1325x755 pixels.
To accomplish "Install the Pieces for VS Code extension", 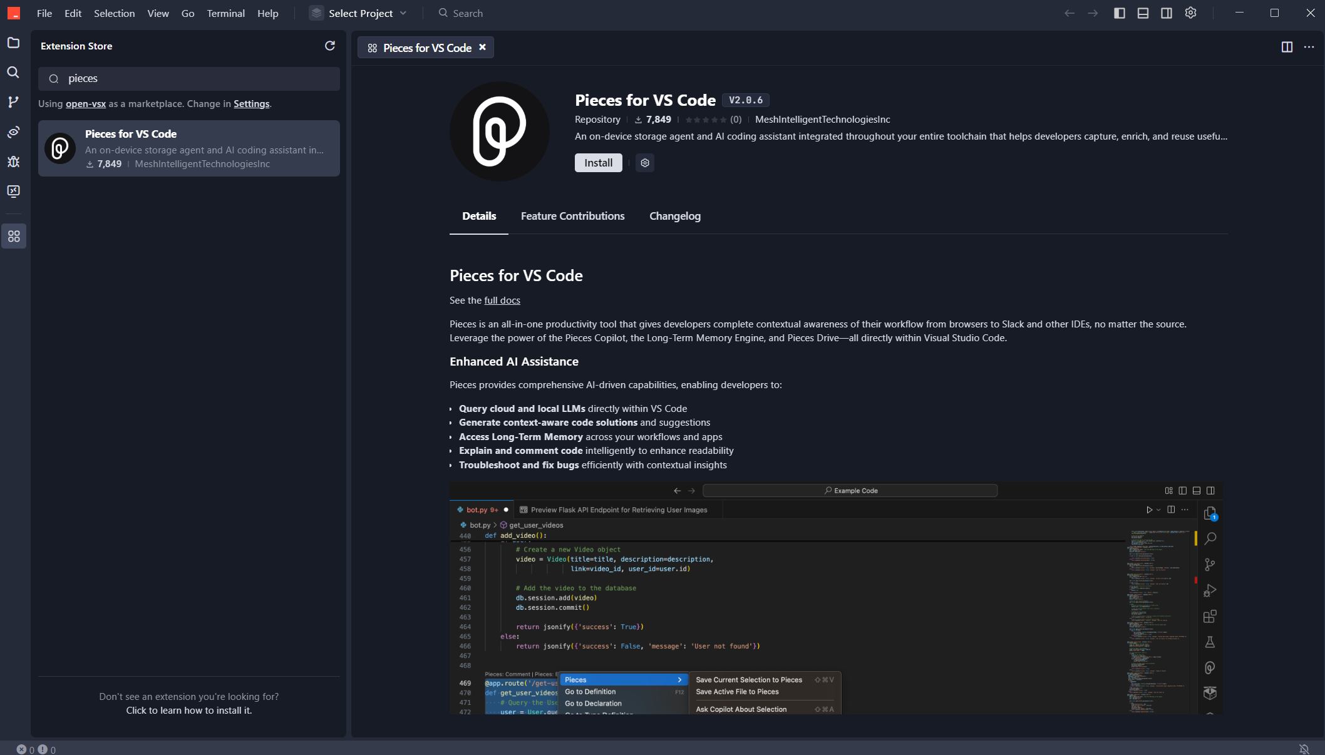I will (599, 163).
